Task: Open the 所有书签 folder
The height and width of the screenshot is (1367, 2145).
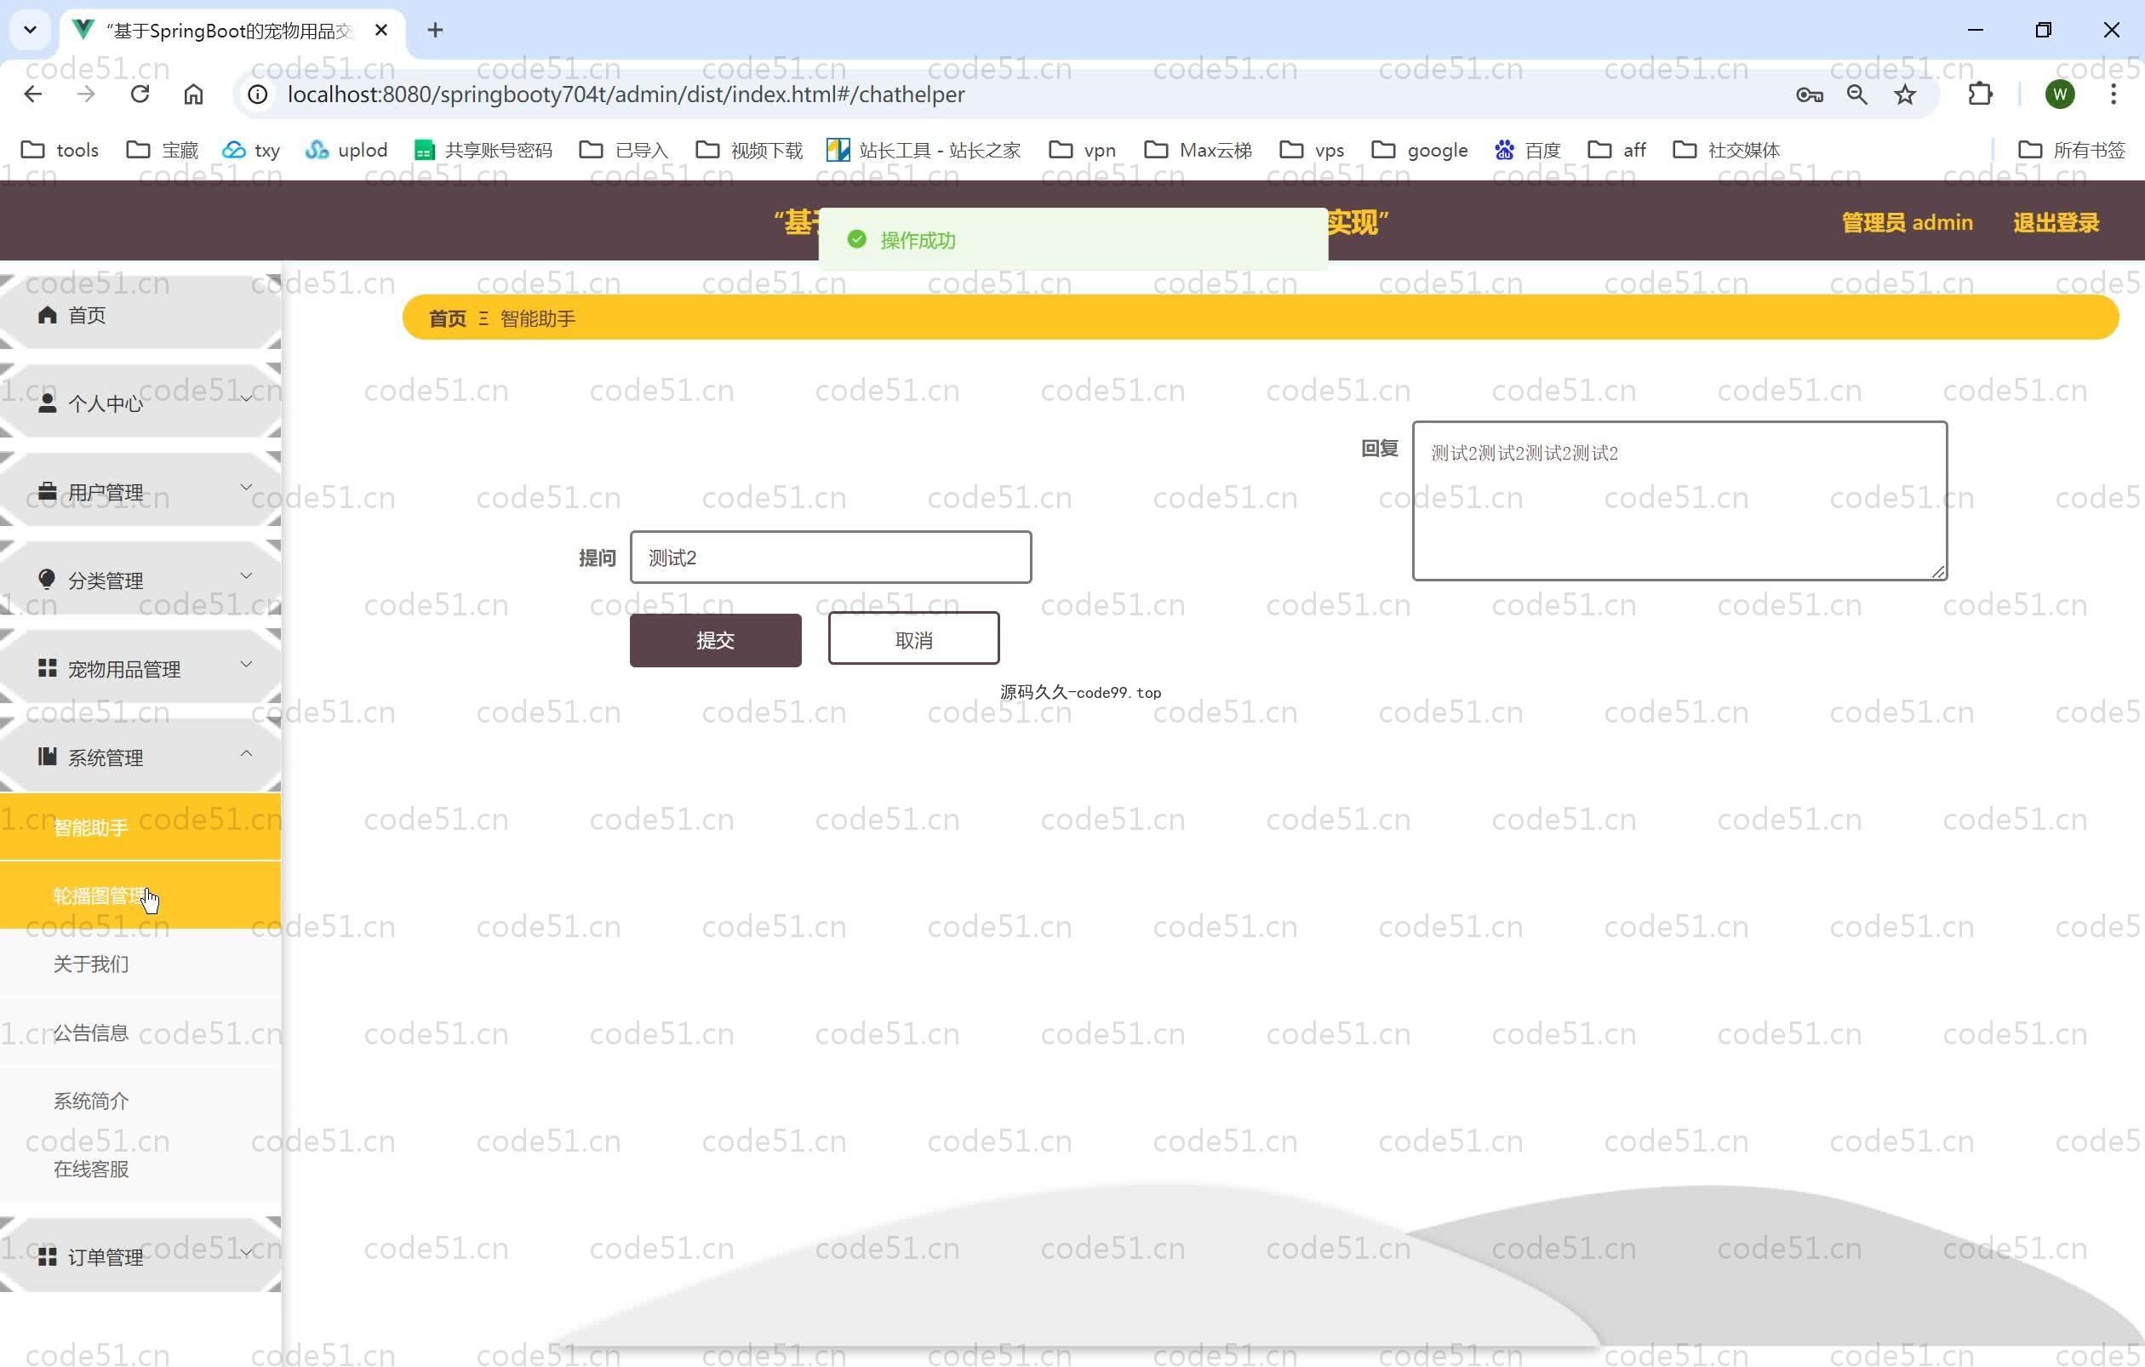Action: 2071,150
